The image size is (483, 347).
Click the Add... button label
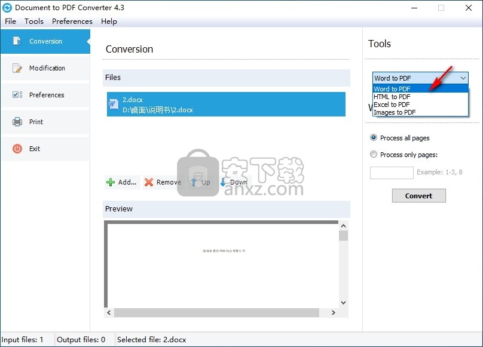coord(127,182)
